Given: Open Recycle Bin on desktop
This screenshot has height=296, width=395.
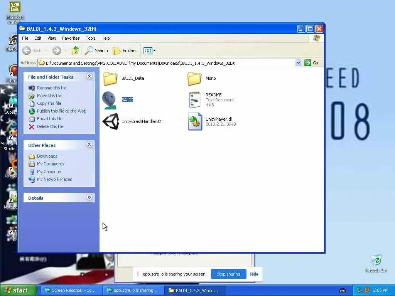Looking at the screenshot, I should 376,264.
